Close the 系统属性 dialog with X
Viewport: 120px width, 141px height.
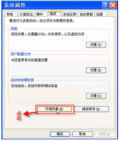(113, 5)
